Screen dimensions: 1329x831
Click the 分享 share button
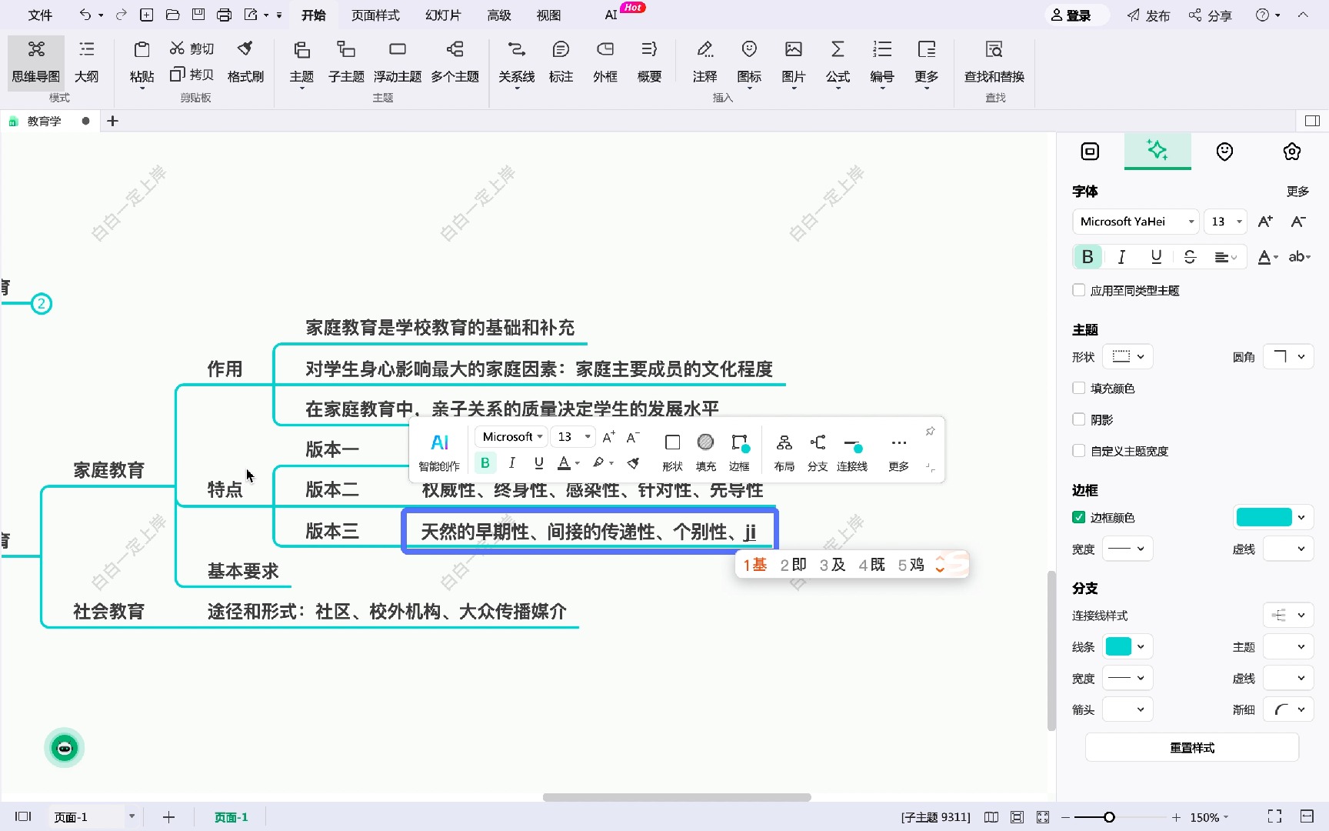point(1210,15)
